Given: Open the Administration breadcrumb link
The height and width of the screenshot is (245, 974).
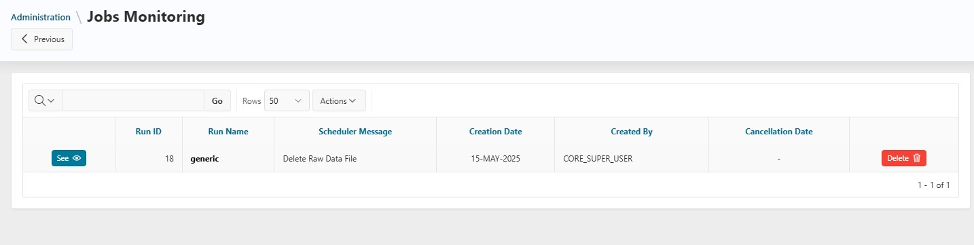Looking at the screenshot, I should (41, 17).
